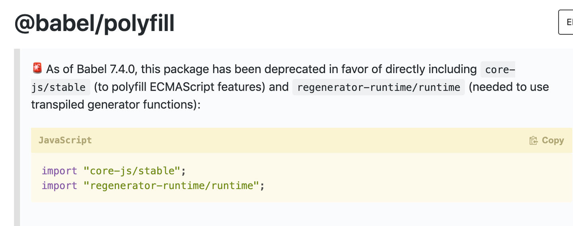Click the second import keyword in code
Image resolution: width=573 pixels, height=226 pixels.
59,185
